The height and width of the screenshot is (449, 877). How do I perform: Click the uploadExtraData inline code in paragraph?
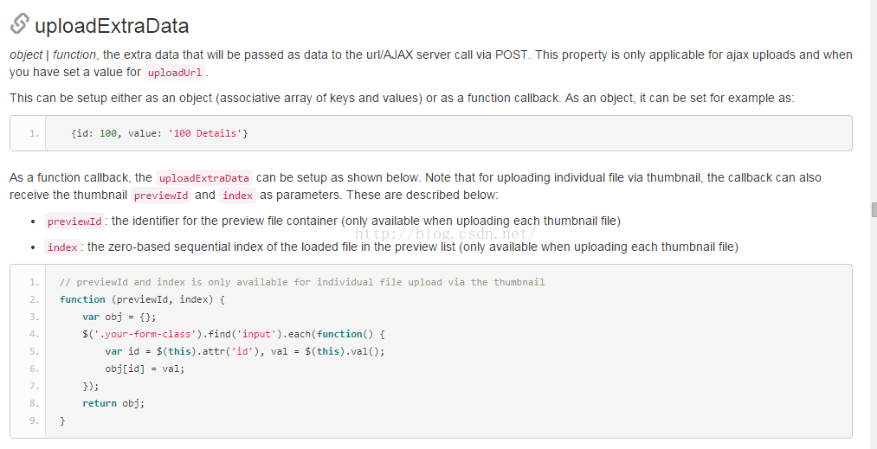point(204,178)
